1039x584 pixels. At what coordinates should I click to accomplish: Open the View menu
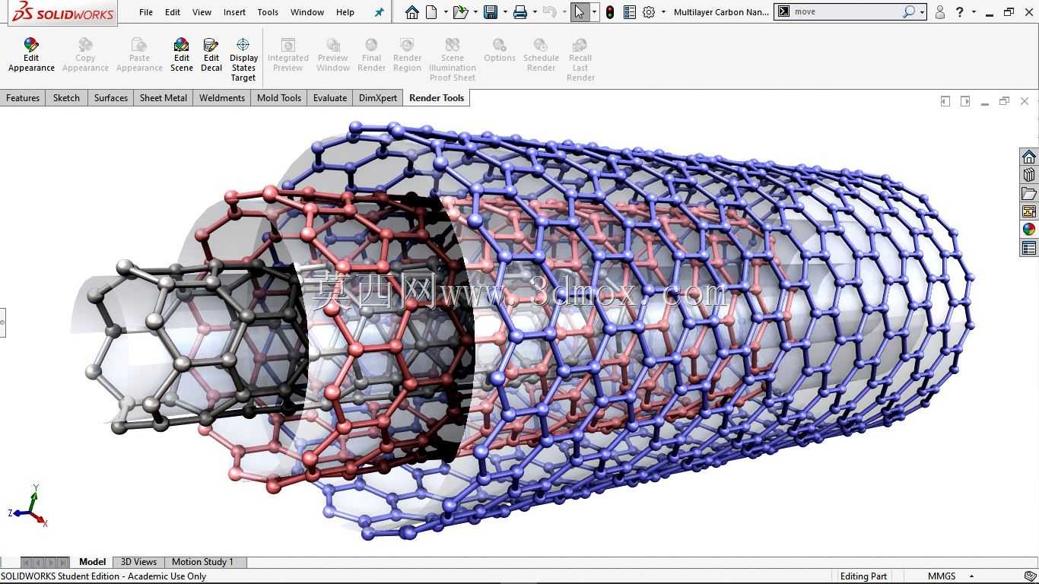tap(202, 12)
